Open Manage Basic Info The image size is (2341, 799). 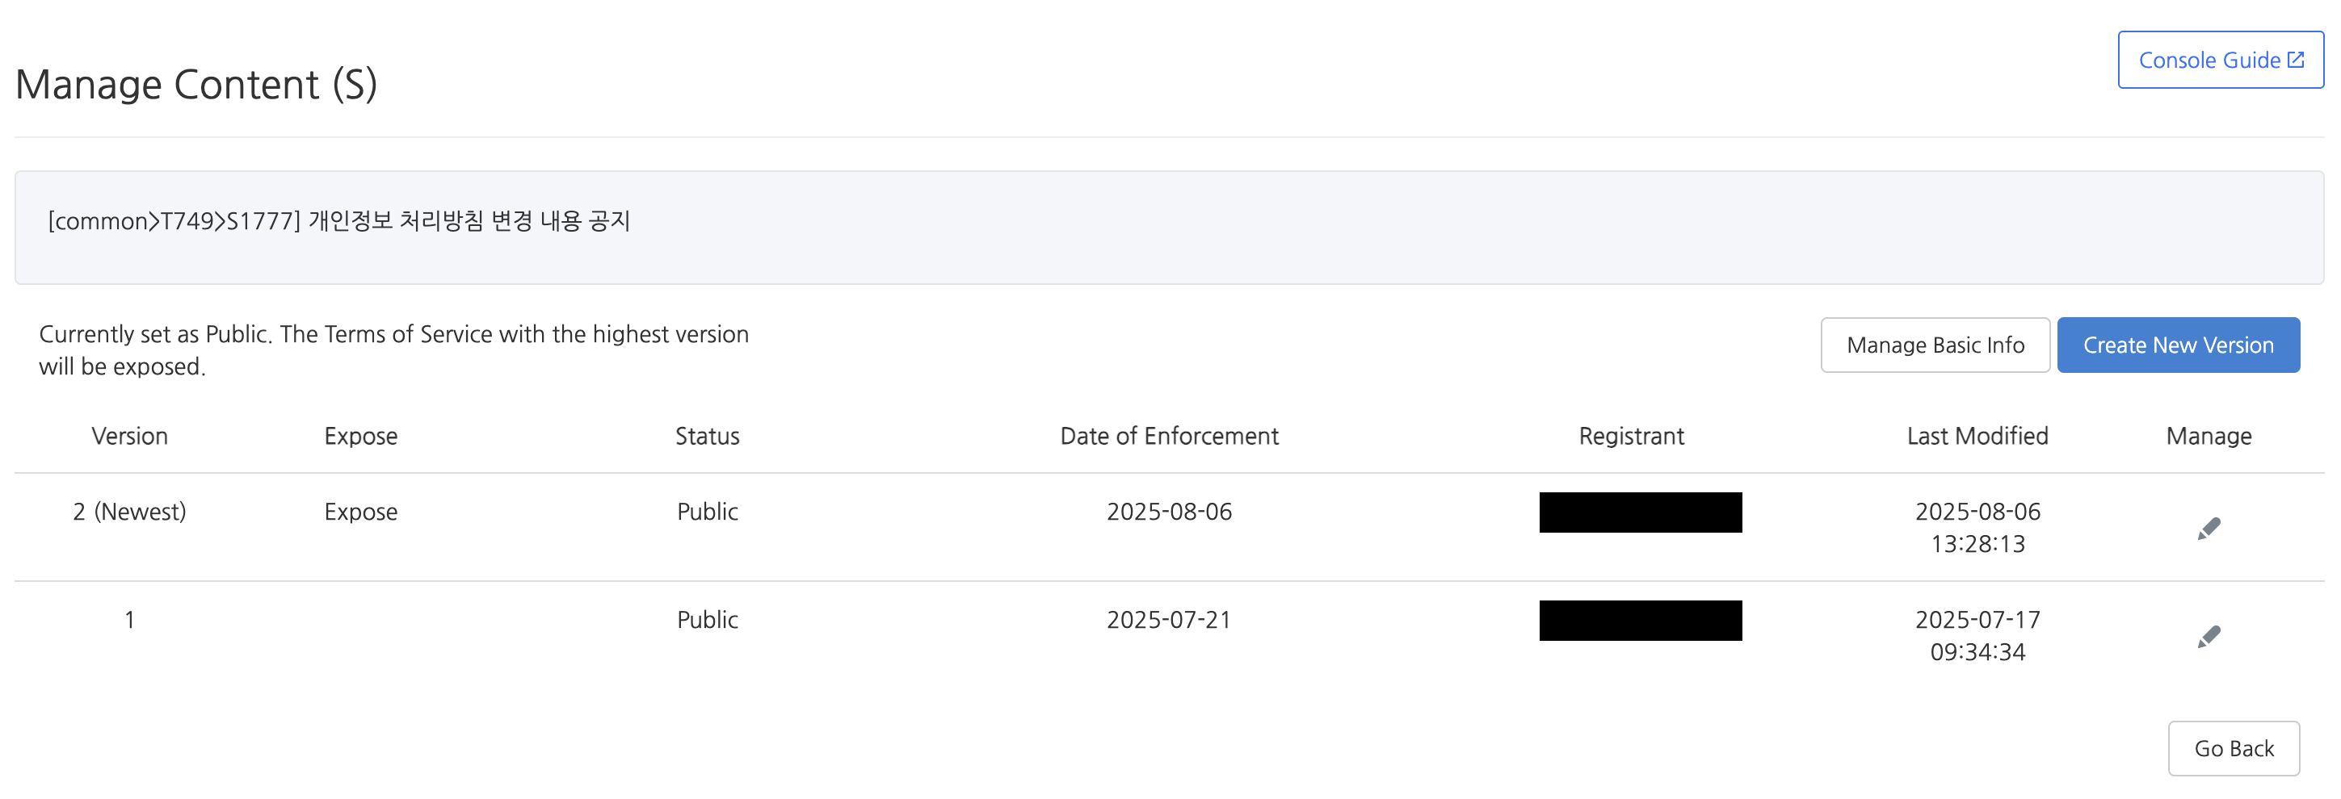1935,345
